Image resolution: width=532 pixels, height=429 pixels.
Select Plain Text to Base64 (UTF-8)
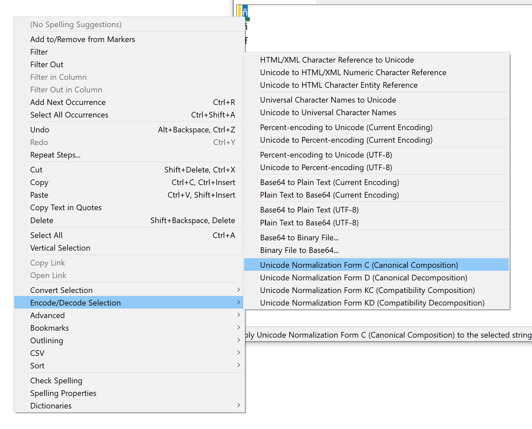376,223
